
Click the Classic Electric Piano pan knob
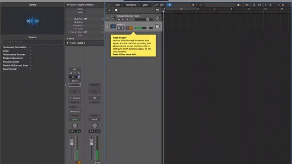click(157, 18)
